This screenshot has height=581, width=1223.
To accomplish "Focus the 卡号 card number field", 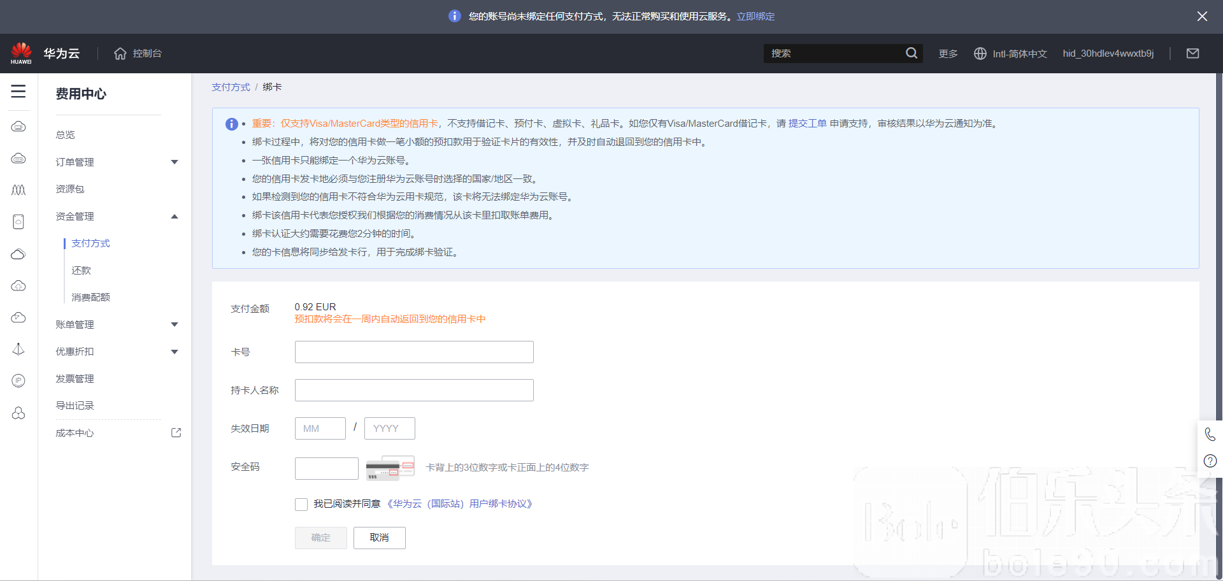I will (414, 352).
